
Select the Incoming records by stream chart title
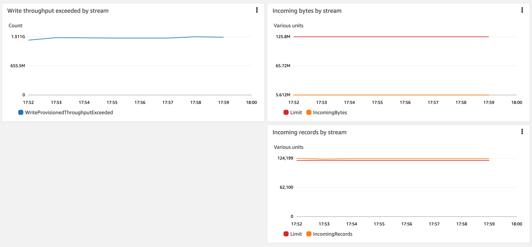coord(310,132)
